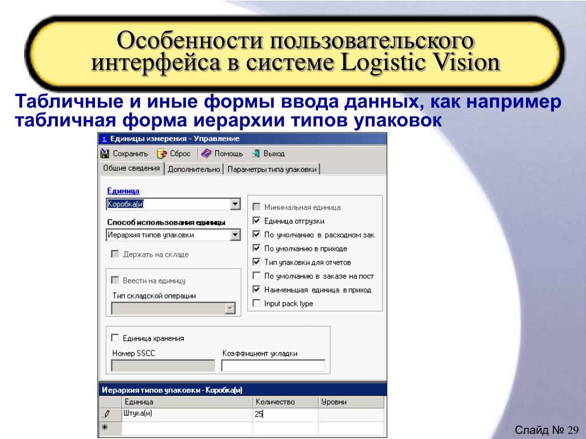Screen dimensions: 586x439
Task: Open the Единица dropdown arrow showing Коробка(и)
Action: (x=235, y=204)
